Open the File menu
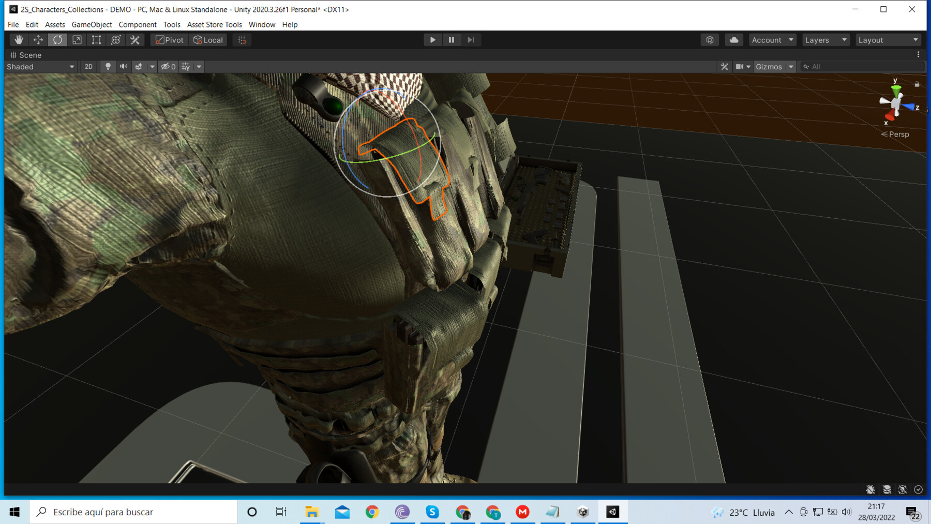Image resolution: width=931 pixels, height=524 pixels. [13, 24]
